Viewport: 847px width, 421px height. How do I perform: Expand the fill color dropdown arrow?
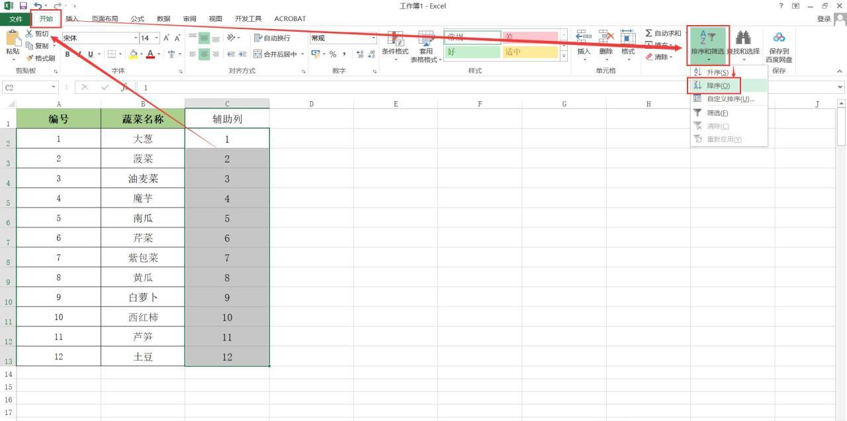[x=141, y=54]
